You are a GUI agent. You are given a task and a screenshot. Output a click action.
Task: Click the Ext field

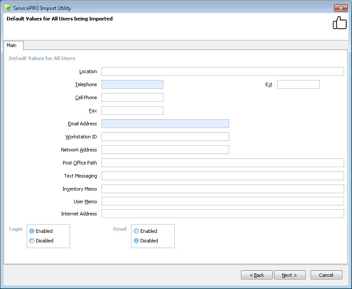[298, 84]
